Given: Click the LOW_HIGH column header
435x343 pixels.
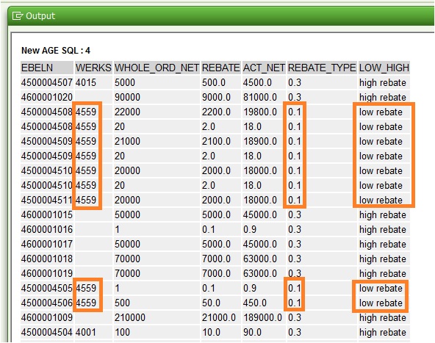Looking at the screenshot, I should [384, 68].
